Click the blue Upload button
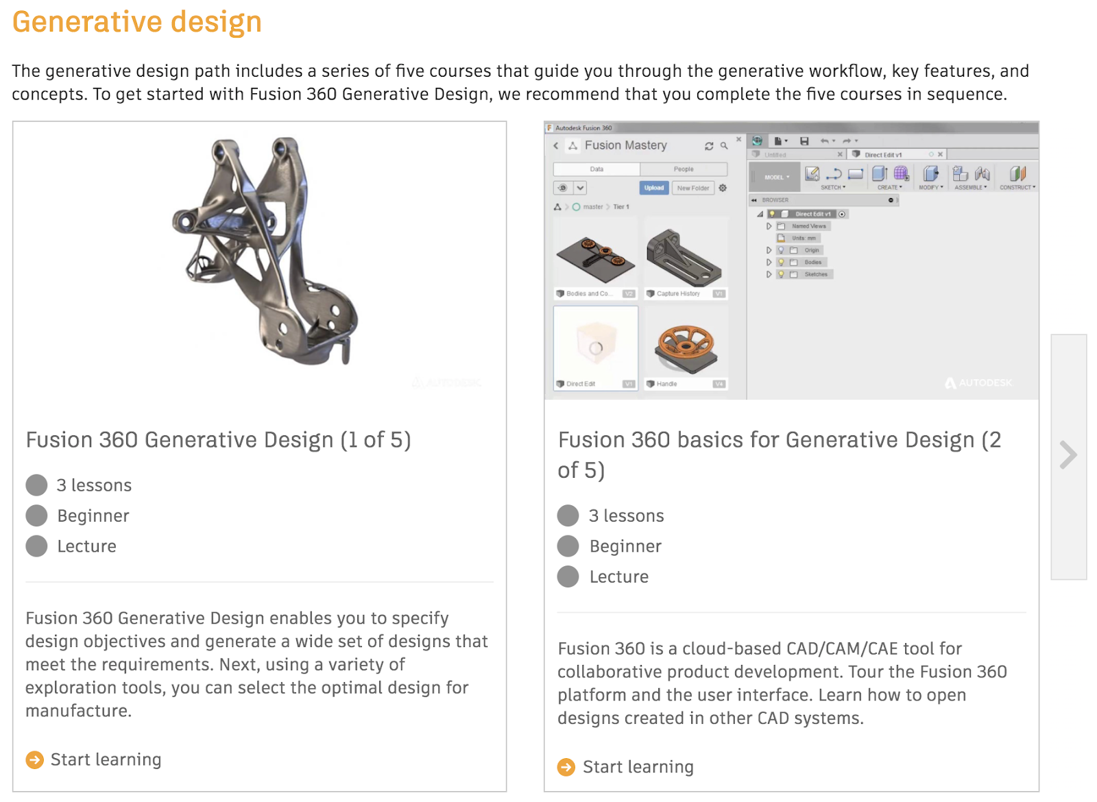Viewport: 1097px width, 802px height. (654, 188)
